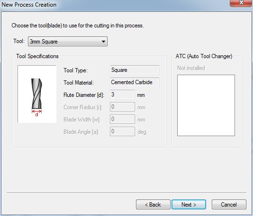Click the Tool Type field showing Square

[x=135, y=70]
